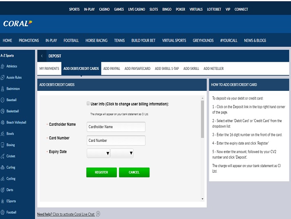This screenshot has height=219, width=291.
Task: Click the Bowls icon in sidebar
Action: 3,134
